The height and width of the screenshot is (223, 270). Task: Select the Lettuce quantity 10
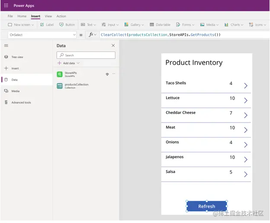(x=232, y=98)
